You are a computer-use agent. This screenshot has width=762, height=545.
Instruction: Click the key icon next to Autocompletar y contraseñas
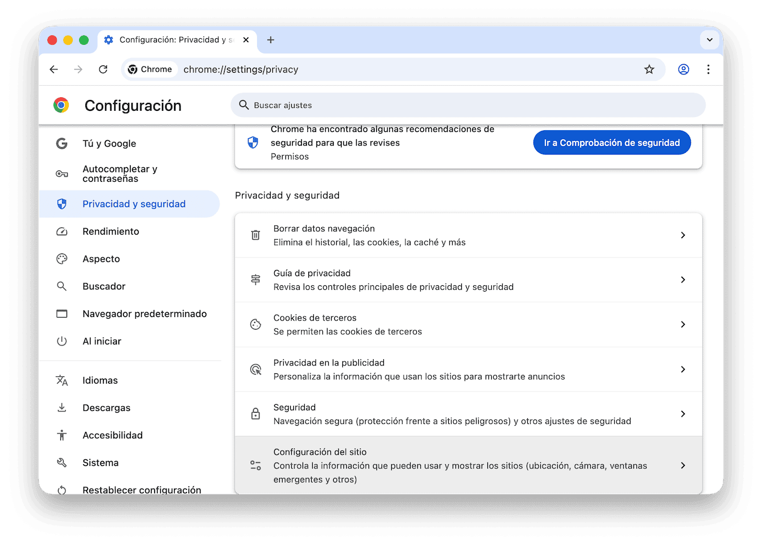point(61,173)
